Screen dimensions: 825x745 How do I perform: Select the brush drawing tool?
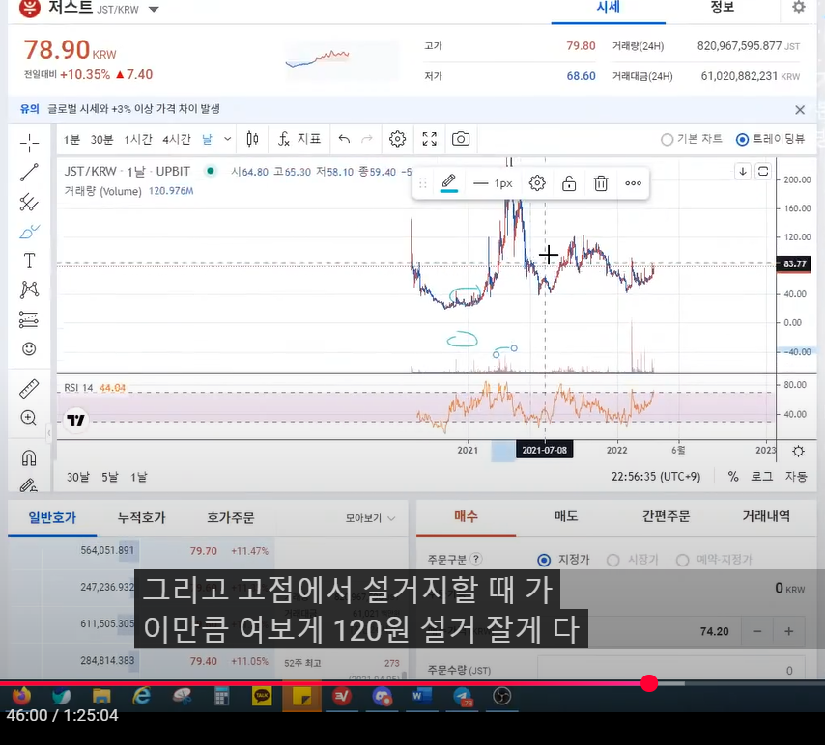click(x=29, y=232)
